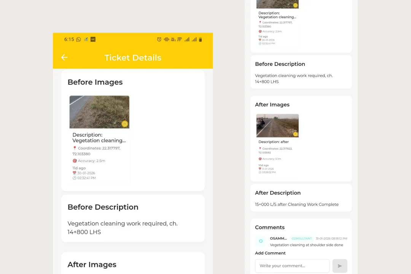Tap the back arrow on Ticket Details header
The height and width of the screenshot is (274, 411).
64,57
